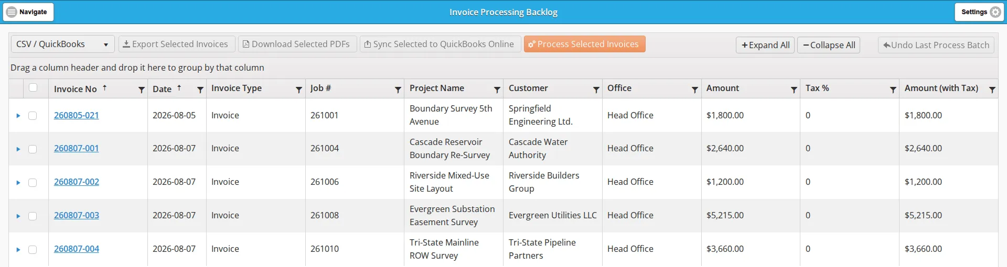Sort by Invoice No header
This screenshot has width=1007, height=267.
76,89
